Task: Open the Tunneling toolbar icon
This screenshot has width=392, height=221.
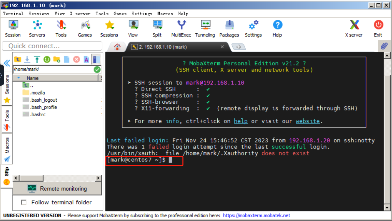Action: (x=205, y=29)
